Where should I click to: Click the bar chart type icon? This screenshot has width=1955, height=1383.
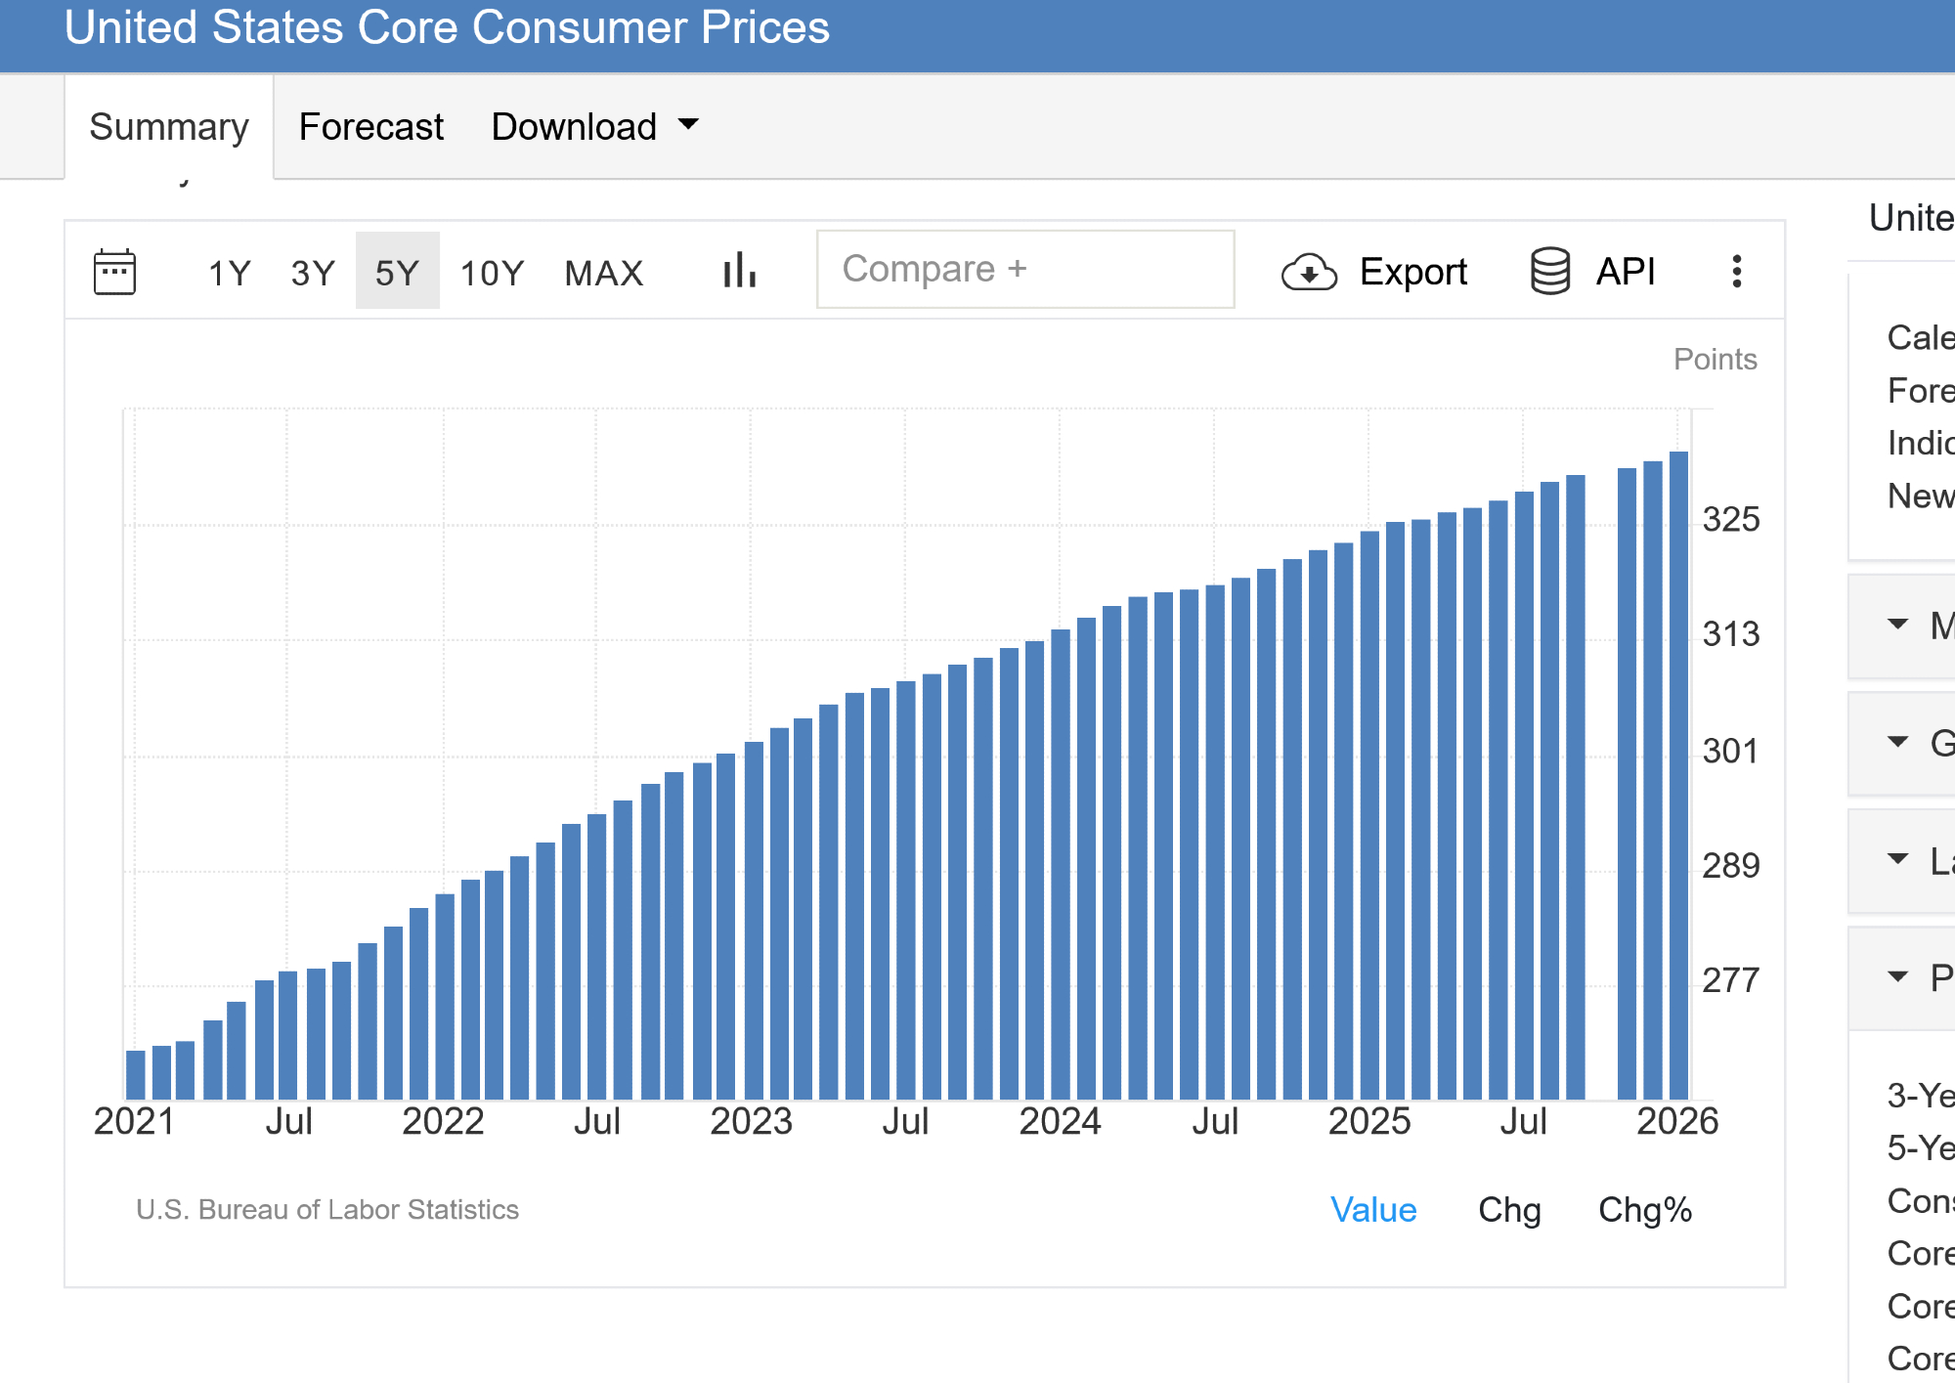pos(740,271)
